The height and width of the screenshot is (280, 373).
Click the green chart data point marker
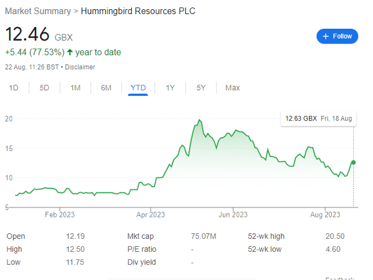pyautogui.click(x=353, y=163)
